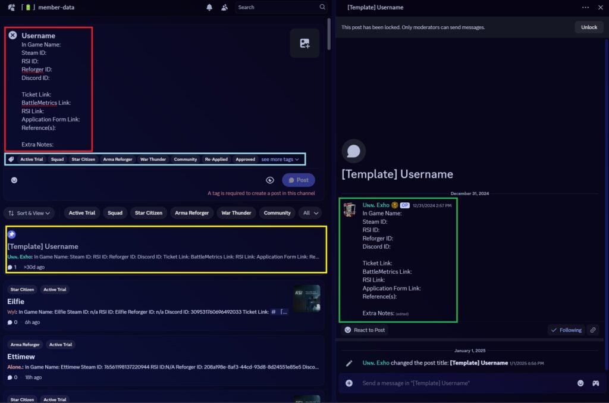
Task: Click React to Post
Action: coord(365,330)
